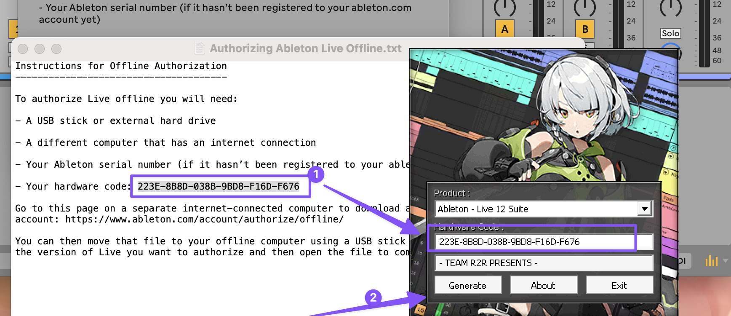Viewport: 731px width, 316px height.
Task: Open the About dialog in the keygen
Action: (543, 285)
